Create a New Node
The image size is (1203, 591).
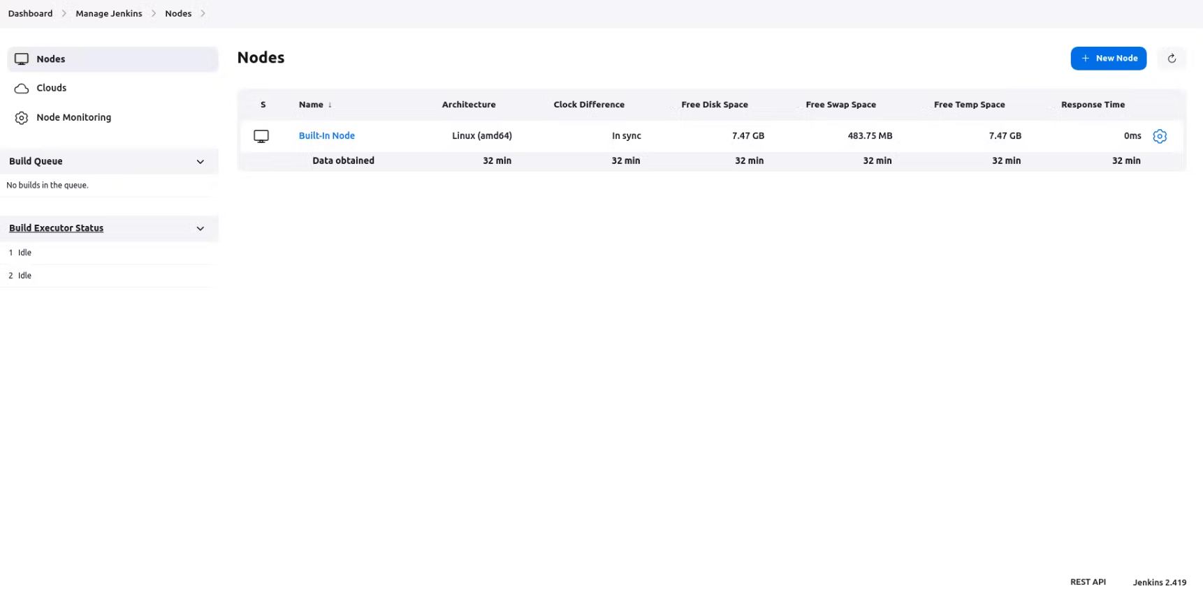tap(1108, 59)
